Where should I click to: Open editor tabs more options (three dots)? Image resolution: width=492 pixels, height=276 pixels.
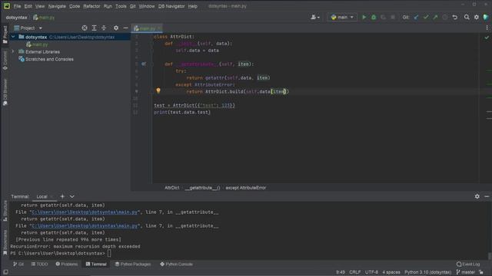click(487, 28)
